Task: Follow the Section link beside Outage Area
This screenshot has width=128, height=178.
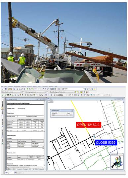Action: coord(21,109)
